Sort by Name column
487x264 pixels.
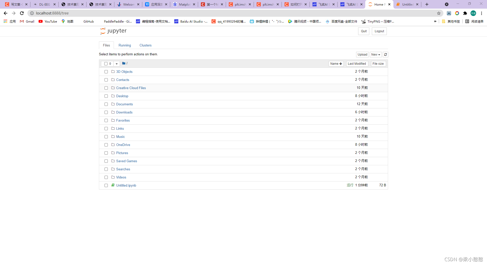pos(336,64)
